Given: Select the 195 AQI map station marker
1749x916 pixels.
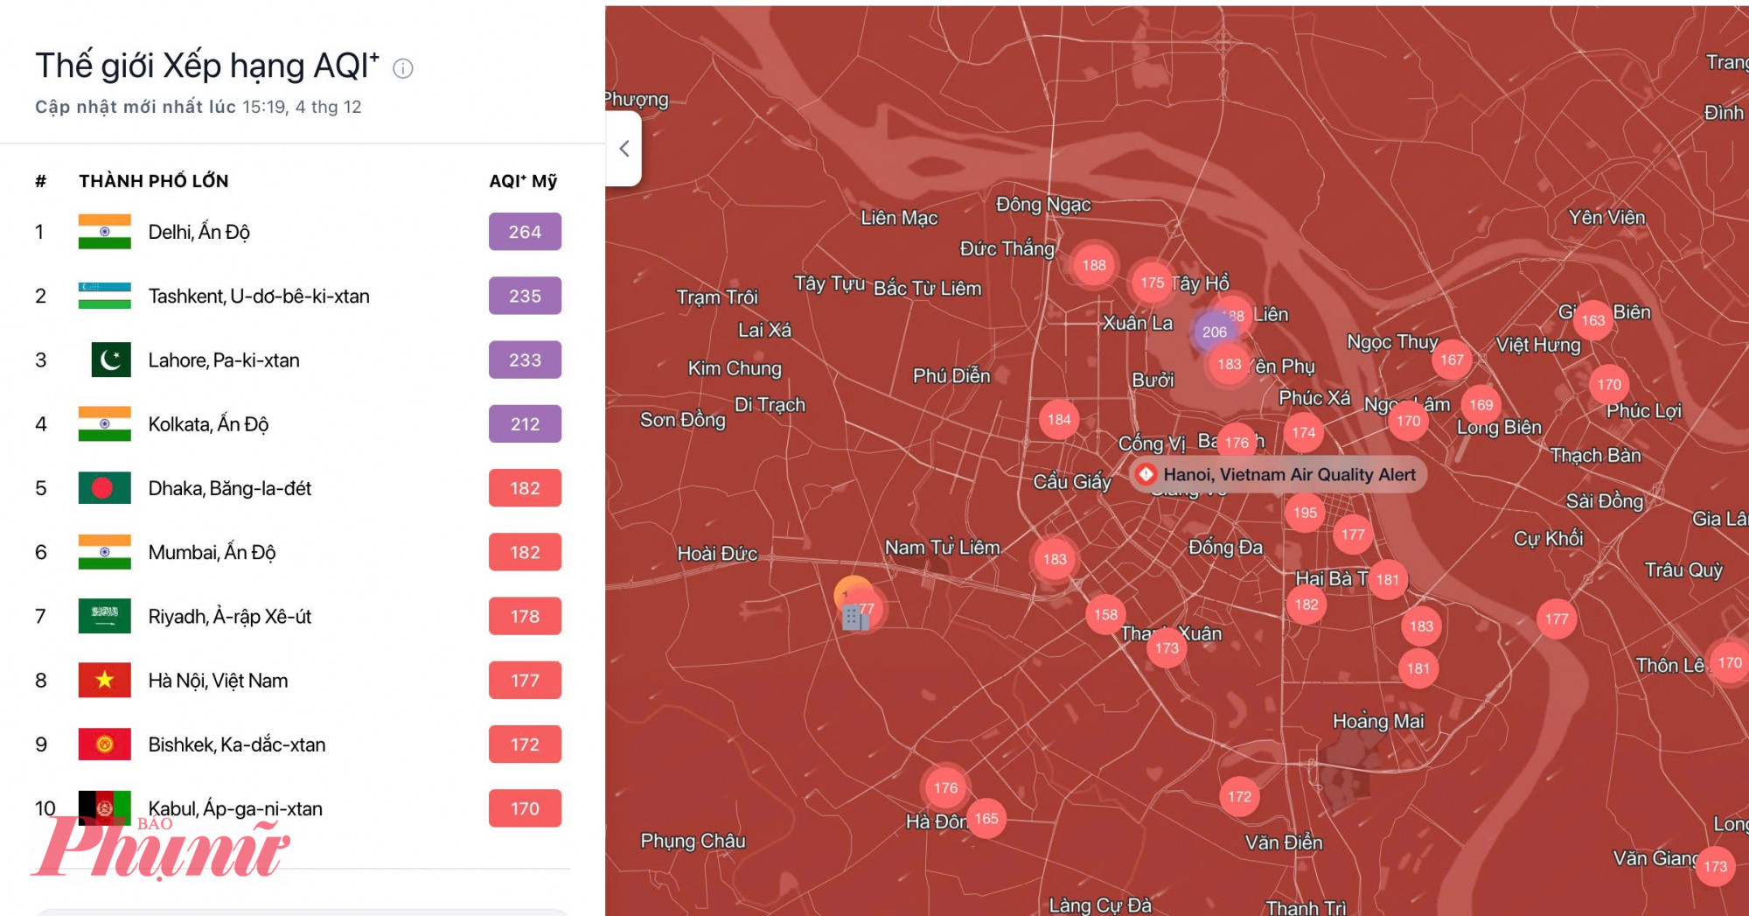Looking at the screenshot, I should [x=1305, y=513].
